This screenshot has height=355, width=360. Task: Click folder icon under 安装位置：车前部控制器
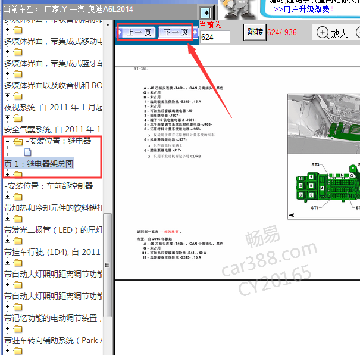pos(18,197)
